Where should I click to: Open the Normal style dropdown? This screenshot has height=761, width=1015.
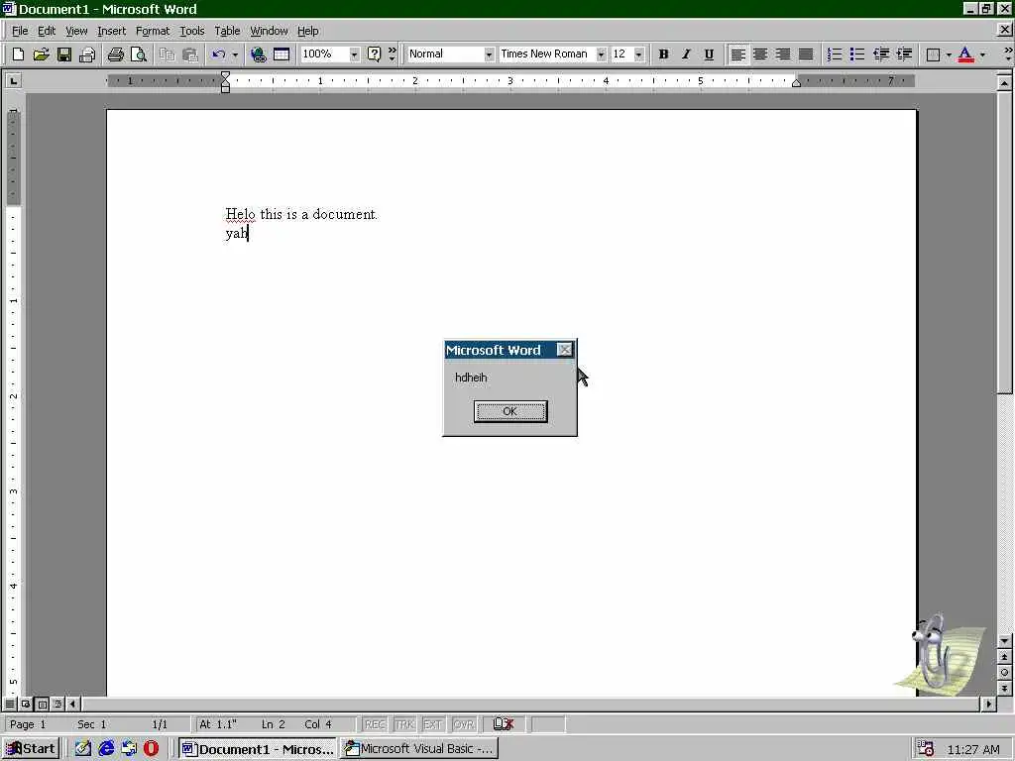pos(489,54)
